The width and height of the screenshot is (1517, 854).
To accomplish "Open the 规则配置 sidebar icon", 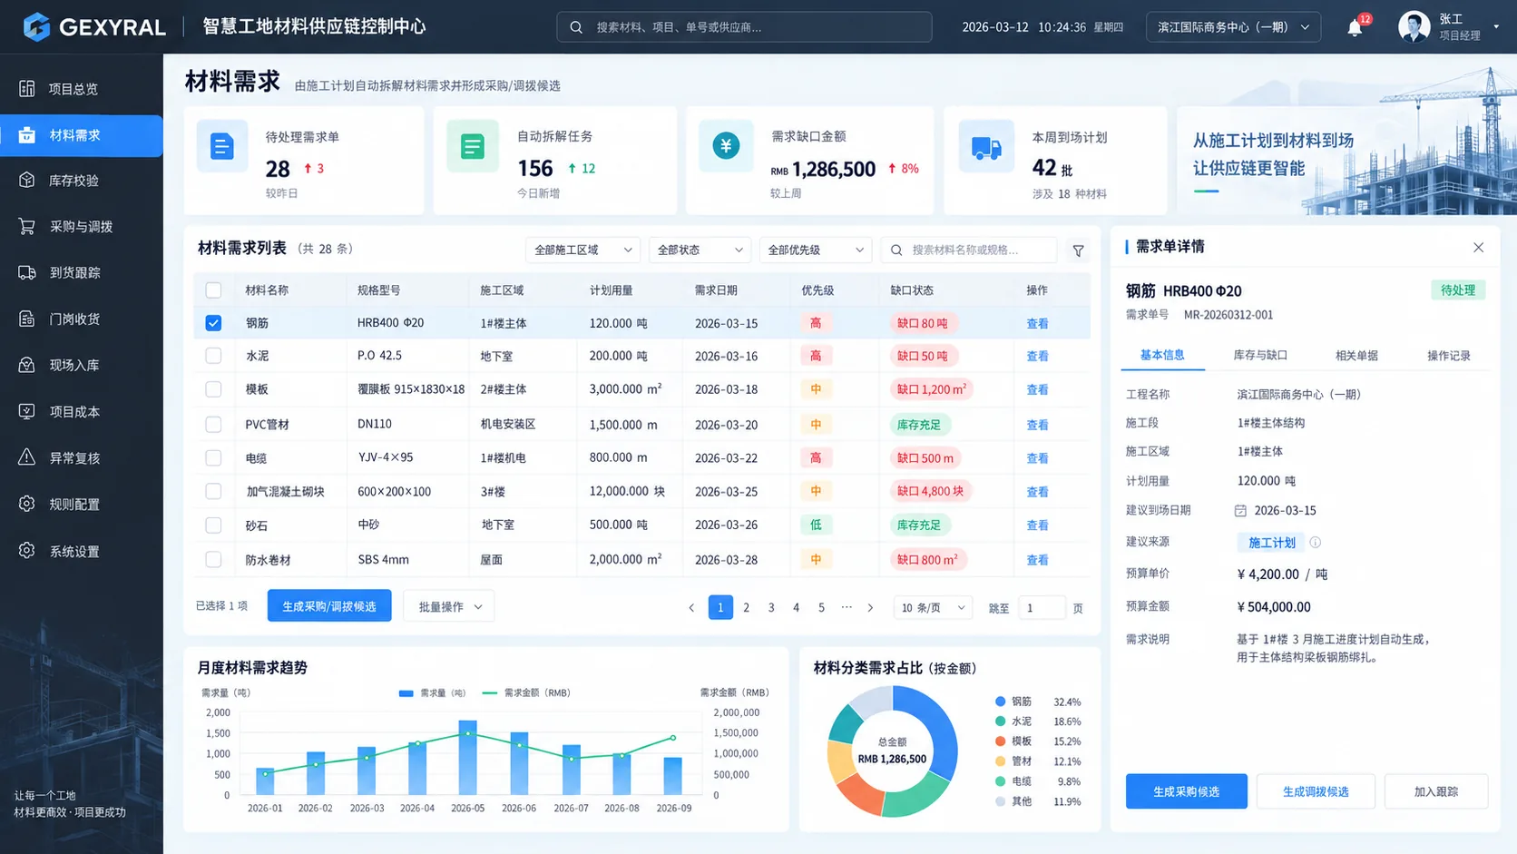I will point(27,504).
